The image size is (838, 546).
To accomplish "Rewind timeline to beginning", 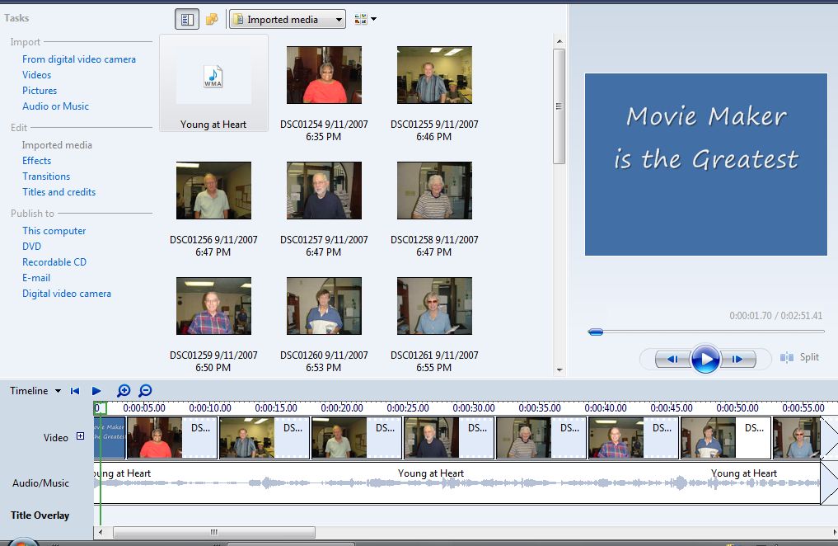I will [x=75, y=391].
